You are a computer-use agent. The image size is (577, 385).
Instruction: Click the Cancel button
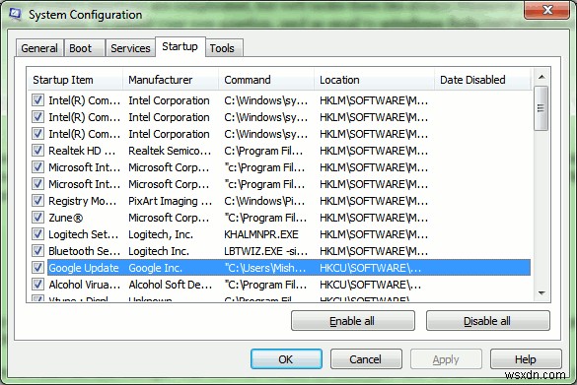click(366, 359)
